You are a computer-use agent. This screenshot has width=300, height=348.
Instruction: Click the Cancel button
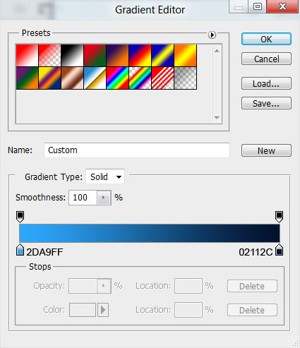point(266,59)
